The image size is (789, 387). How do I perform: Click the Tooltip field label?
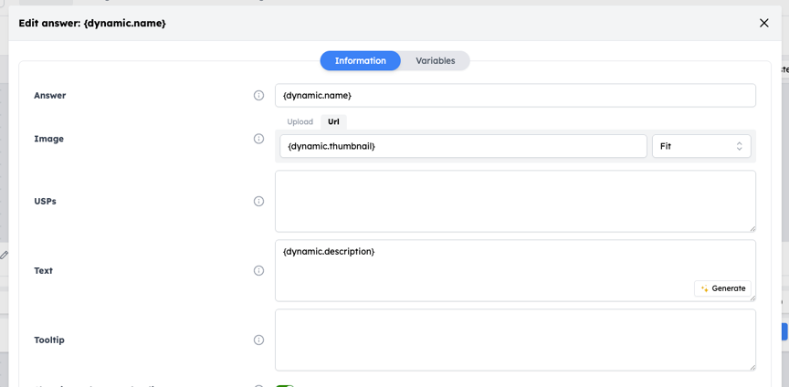tap(48, 340)
